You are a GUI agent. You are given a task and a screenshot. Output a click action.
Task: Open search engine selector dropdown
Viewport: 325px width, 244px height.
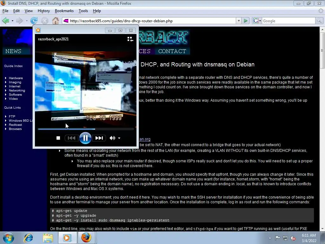pyautogui.click(x=260, y=21)
